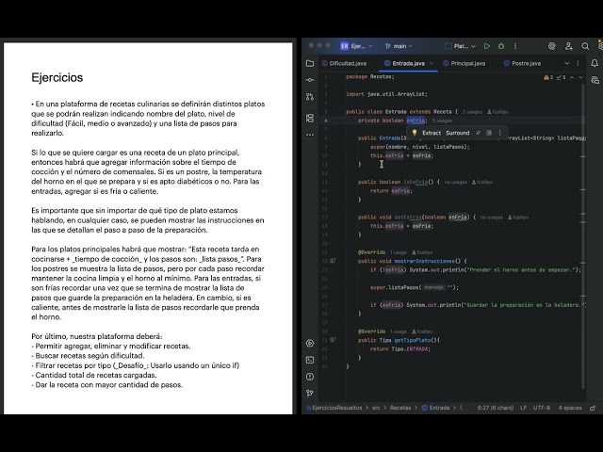603x452 pixels.
Task: Start debugging with the green bug icon
Action: (x=501, y=46)
